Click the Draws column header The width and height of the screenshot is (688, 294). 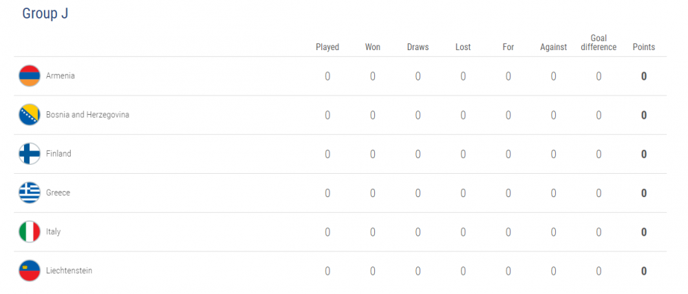[x=418, y=47]
